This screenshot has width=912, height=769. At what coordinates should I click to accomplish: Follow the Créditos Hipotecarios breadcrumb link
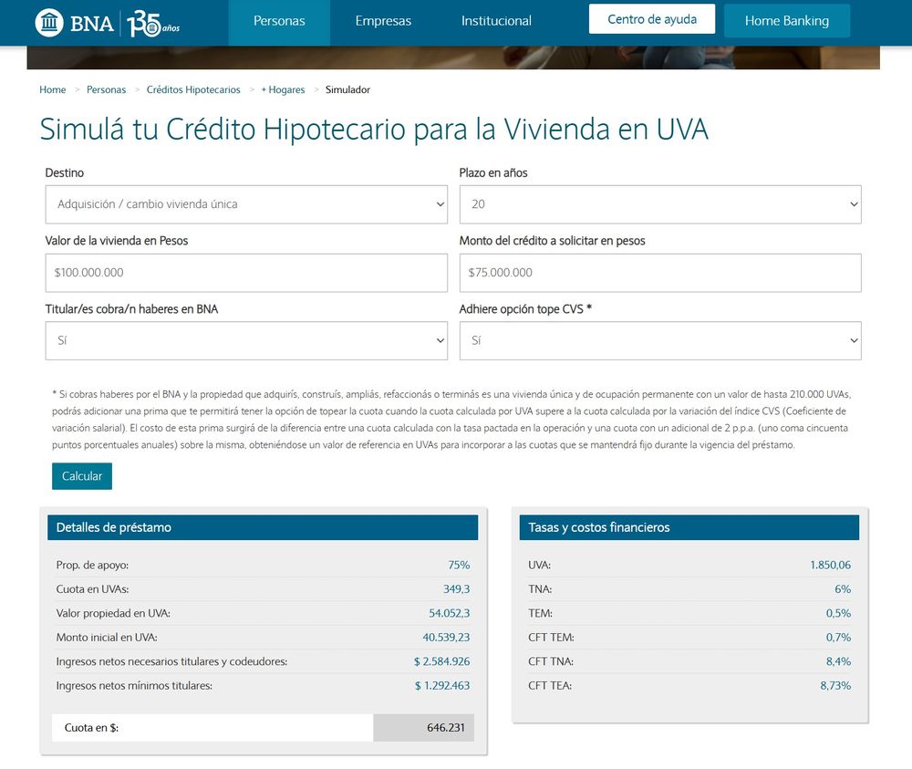tap(193, 89)
